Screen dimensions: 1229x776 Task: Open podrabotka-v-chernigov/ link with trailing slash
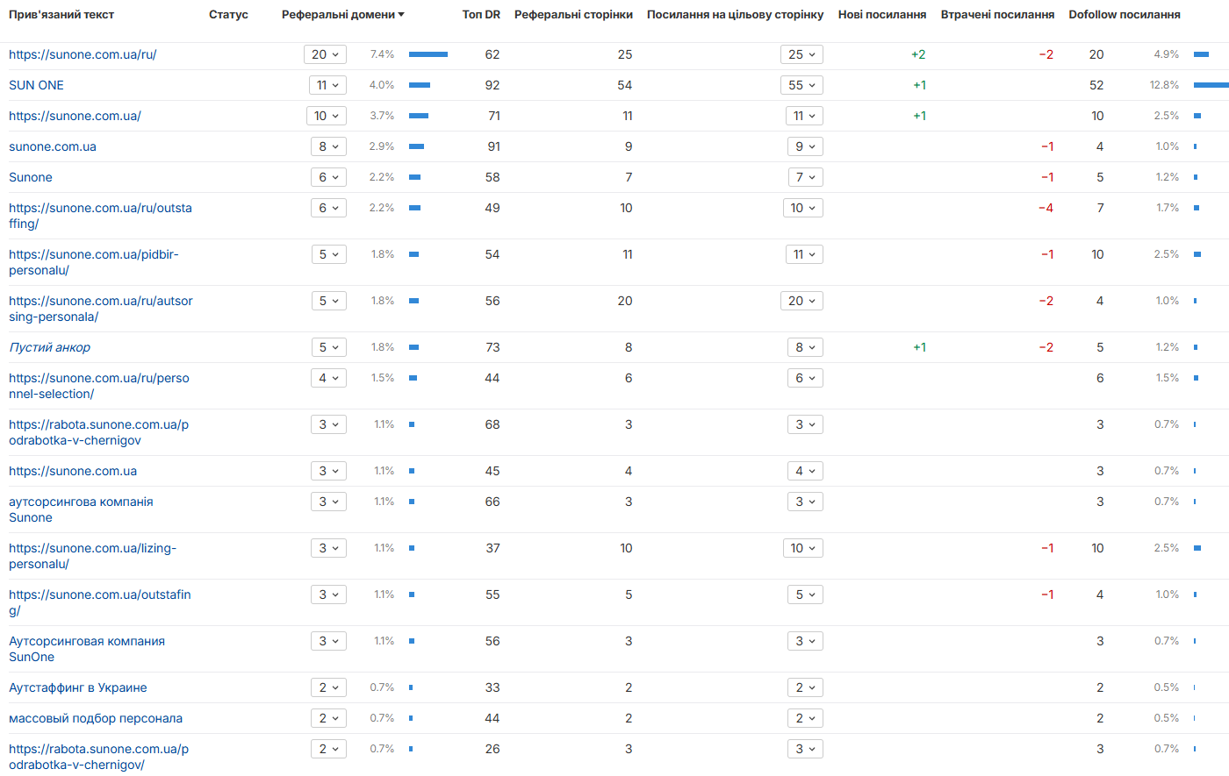(98, 757)
